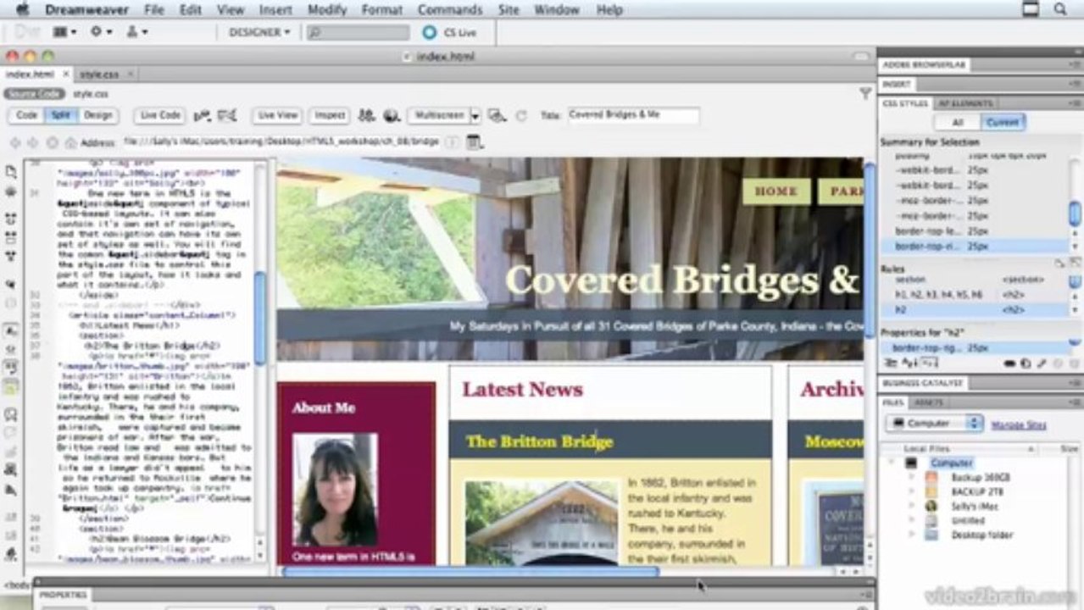Open the Computer site dropdown in Files
Viewport: 1084px width, 610px height.
pos(934,423)
